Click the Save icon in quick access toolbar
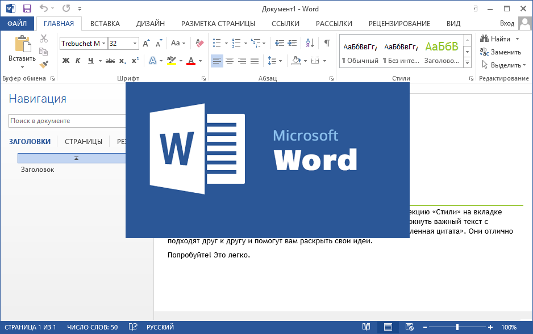 coord(27,9)
